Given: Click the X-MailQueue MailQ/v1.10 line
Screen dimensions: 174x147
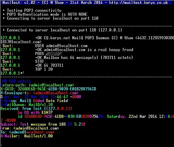Looking at the screenshot, I should (x=27, y=104).
